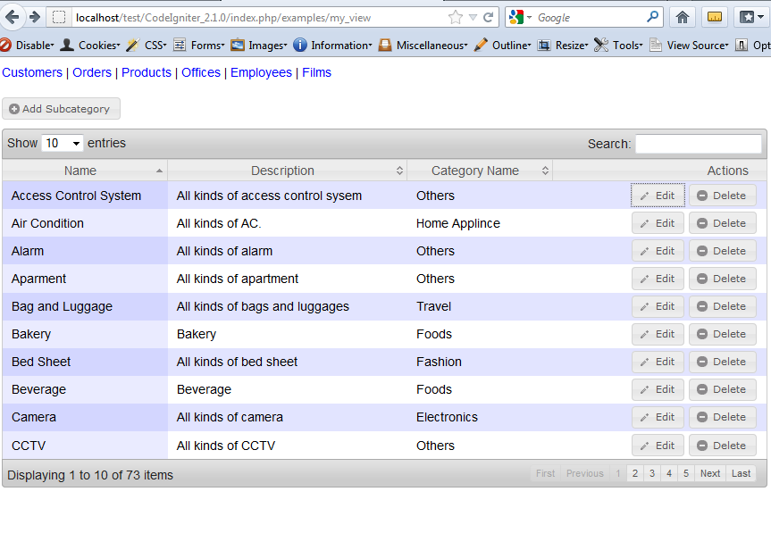Open the Forms developer toolbar menu
Image resolution: width=771 pixels, height=550 pixels.
tap(198, 46)
